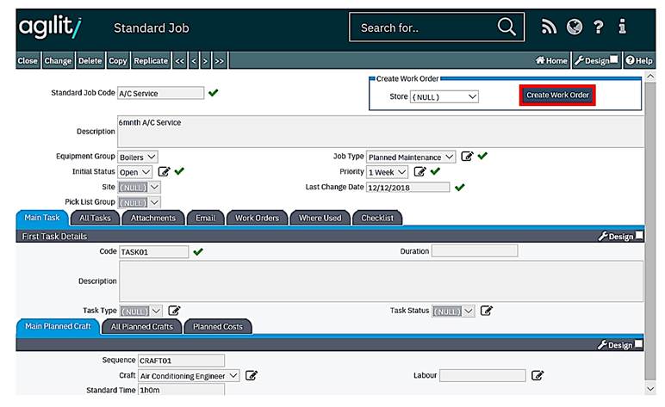
Task: Toggle Design checkbox in top toolbar
Action: [x=614, y=60]
